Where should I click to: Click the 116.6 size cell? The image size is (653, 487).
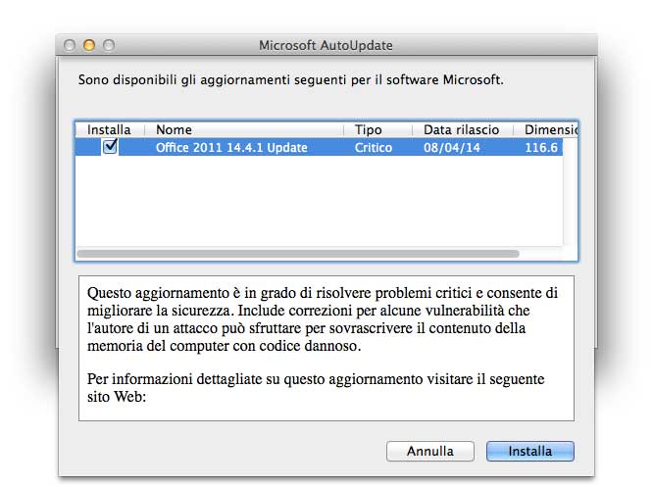(x=541, y=148)
